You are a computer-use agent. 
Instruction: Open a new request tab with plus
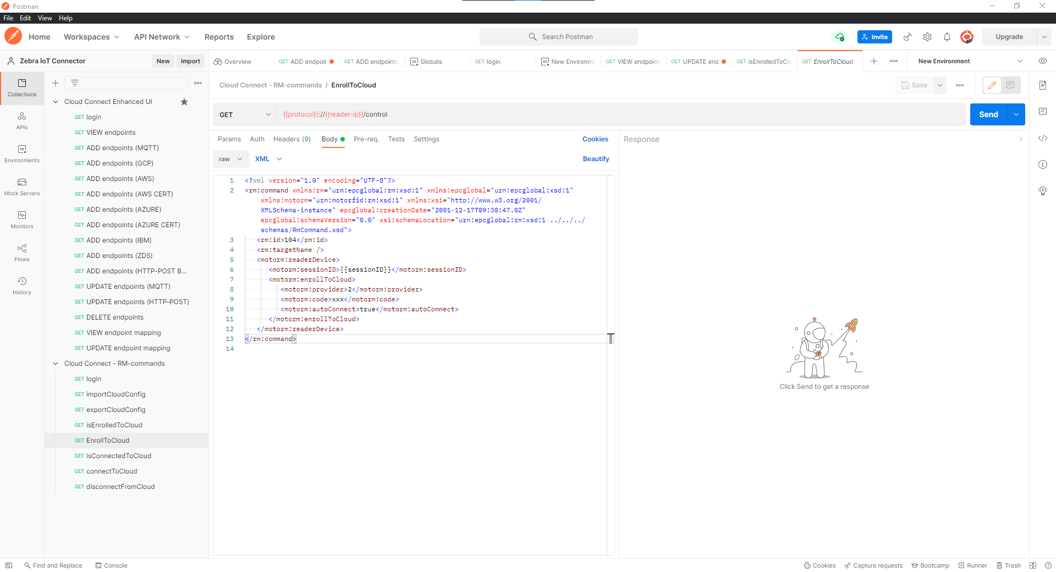click(874, 61)
